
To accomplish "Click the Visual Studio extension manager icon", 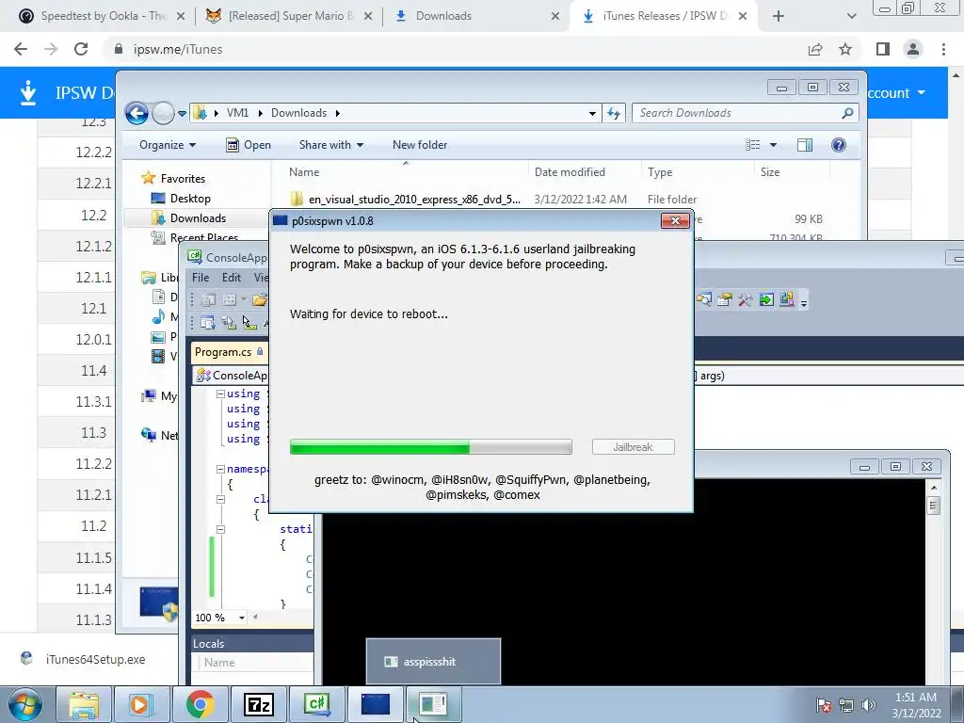I will [x=787, y=300].
